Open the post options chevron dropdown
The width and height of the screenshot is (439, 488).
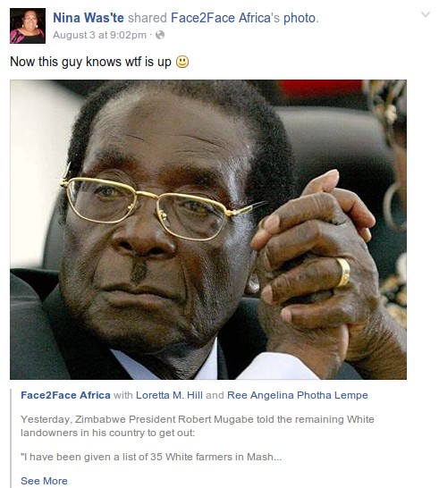[426, 14]
